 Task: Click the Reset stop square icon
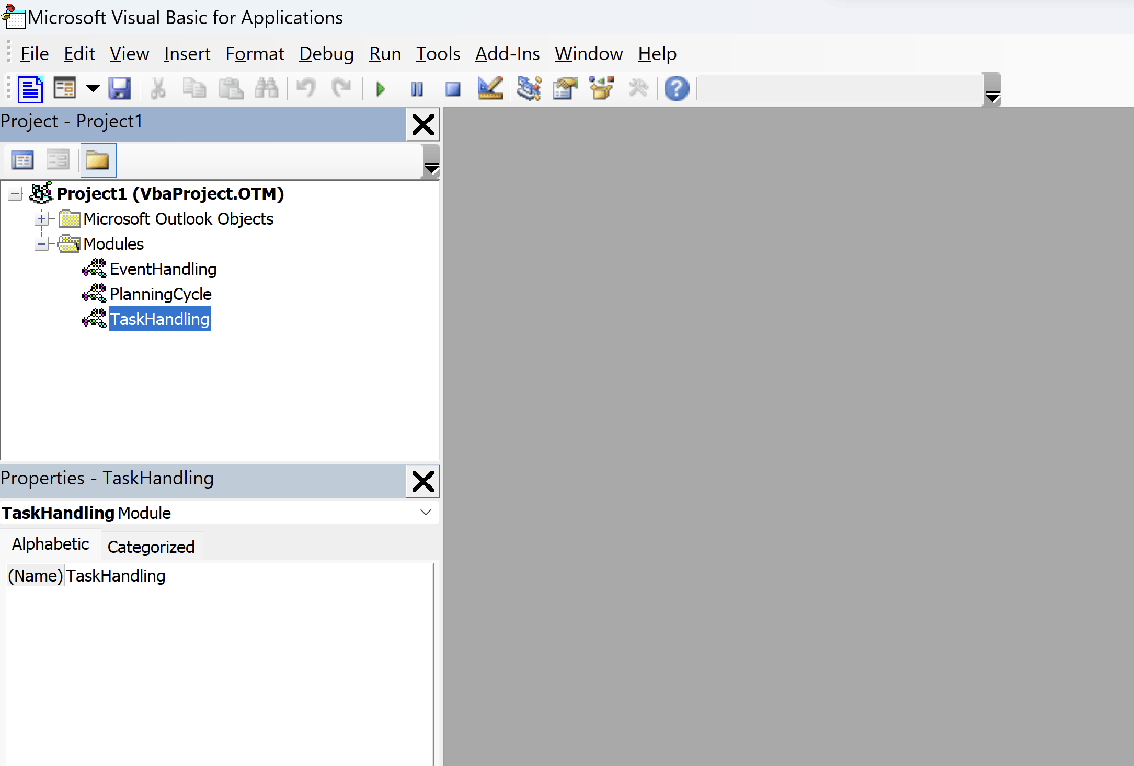pos(453,89)
